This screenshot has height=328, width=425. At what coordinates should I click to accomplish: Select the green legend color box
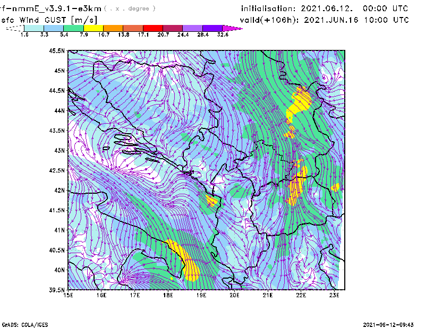click(74, 28)
